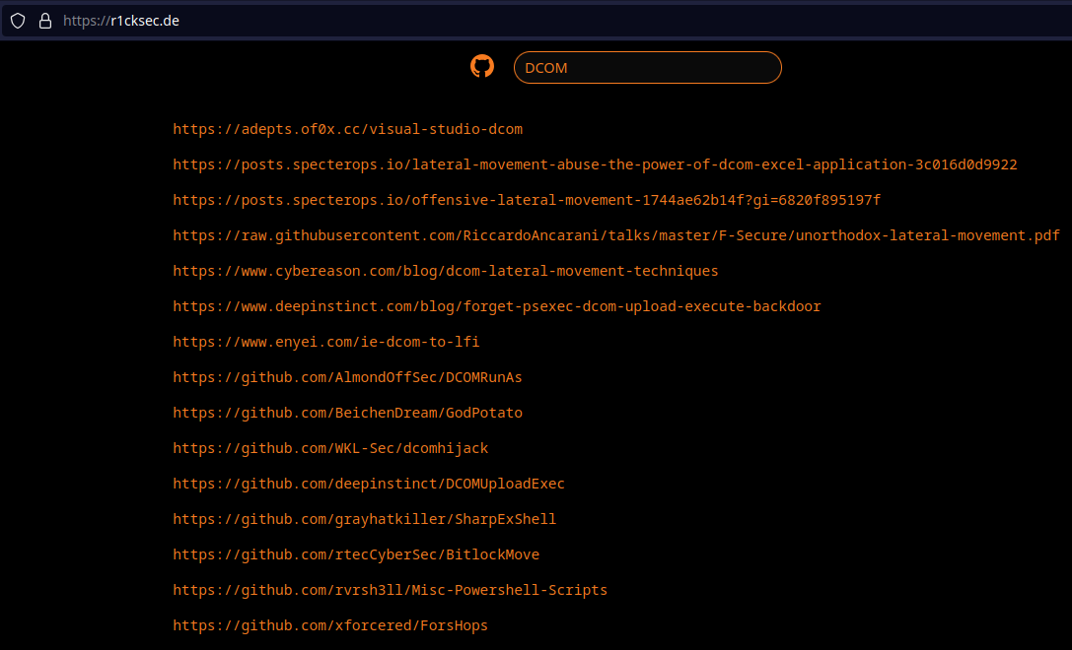Open the unorthodox-lateral-movement.pdf link
Viewport: 1072px width, 650px height.
[616, 235]
